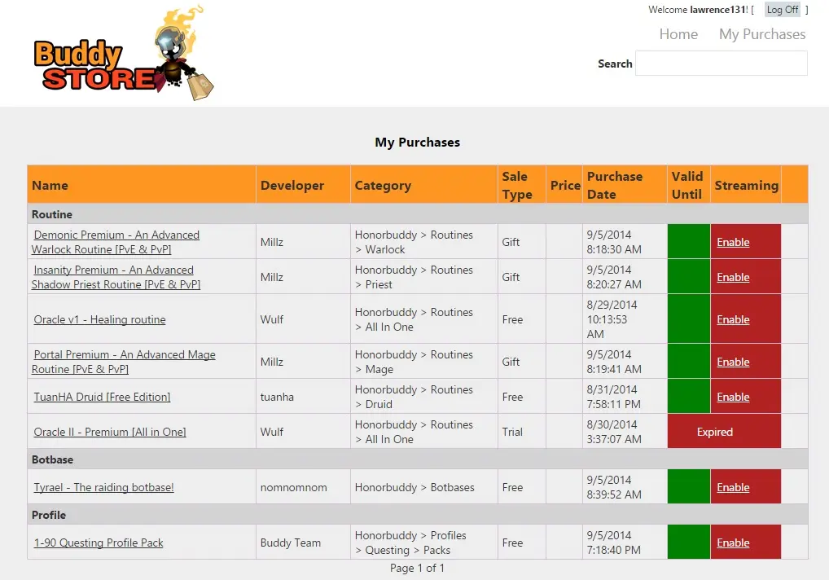Image resolution: width=829 pixels, height=580 pixels.
Task: Click the Page 1 of 1 indicator
Action: (417, 569)
